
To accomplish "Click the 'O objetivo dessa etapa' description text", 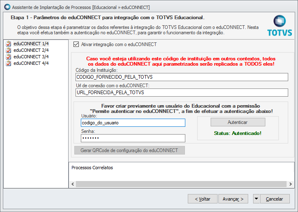I will coord(138,30).
